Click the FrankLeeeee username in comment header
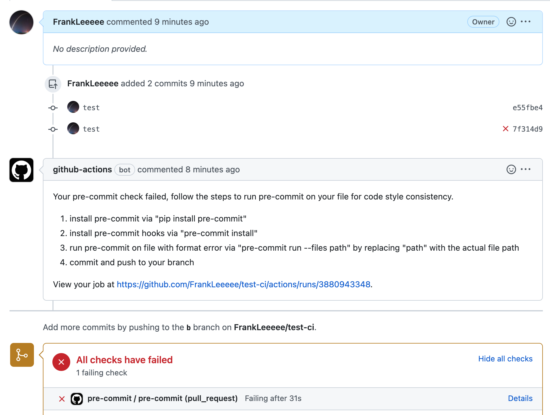The width and height of the screenshot is (550, 415). tap(79, 22)
